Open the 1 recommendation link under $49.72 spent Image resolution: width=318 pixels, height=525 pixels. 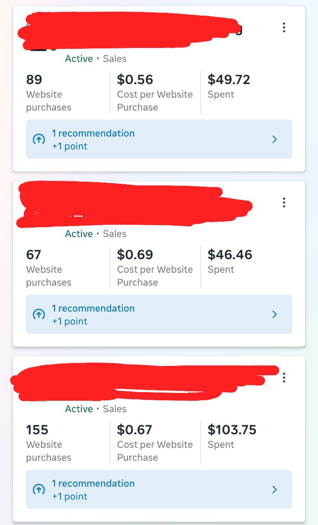click(x=93, y=133)
